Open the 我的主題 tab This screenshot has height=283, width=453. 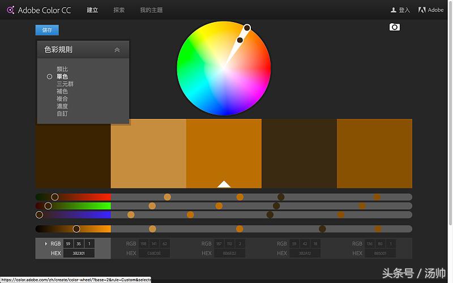(151, 10)
